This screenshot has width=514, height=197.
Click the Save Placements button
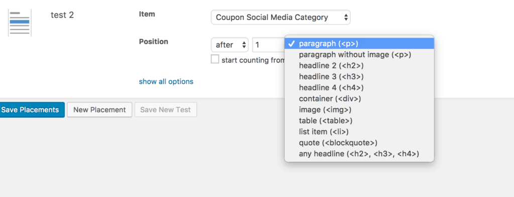click(32, 110)
